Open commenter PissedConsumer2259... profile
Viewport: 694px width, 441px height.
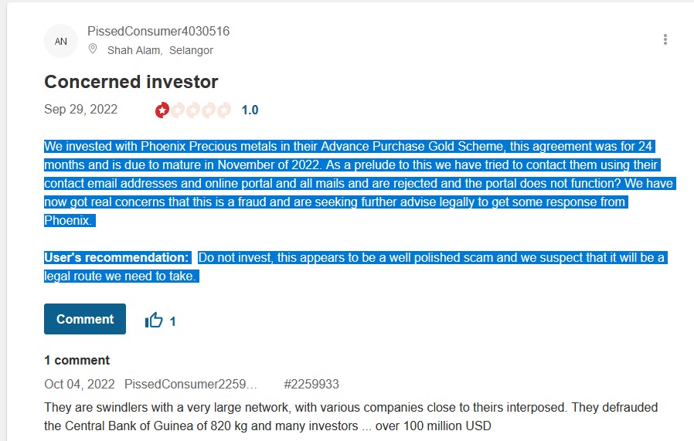[x=191, y=384]
